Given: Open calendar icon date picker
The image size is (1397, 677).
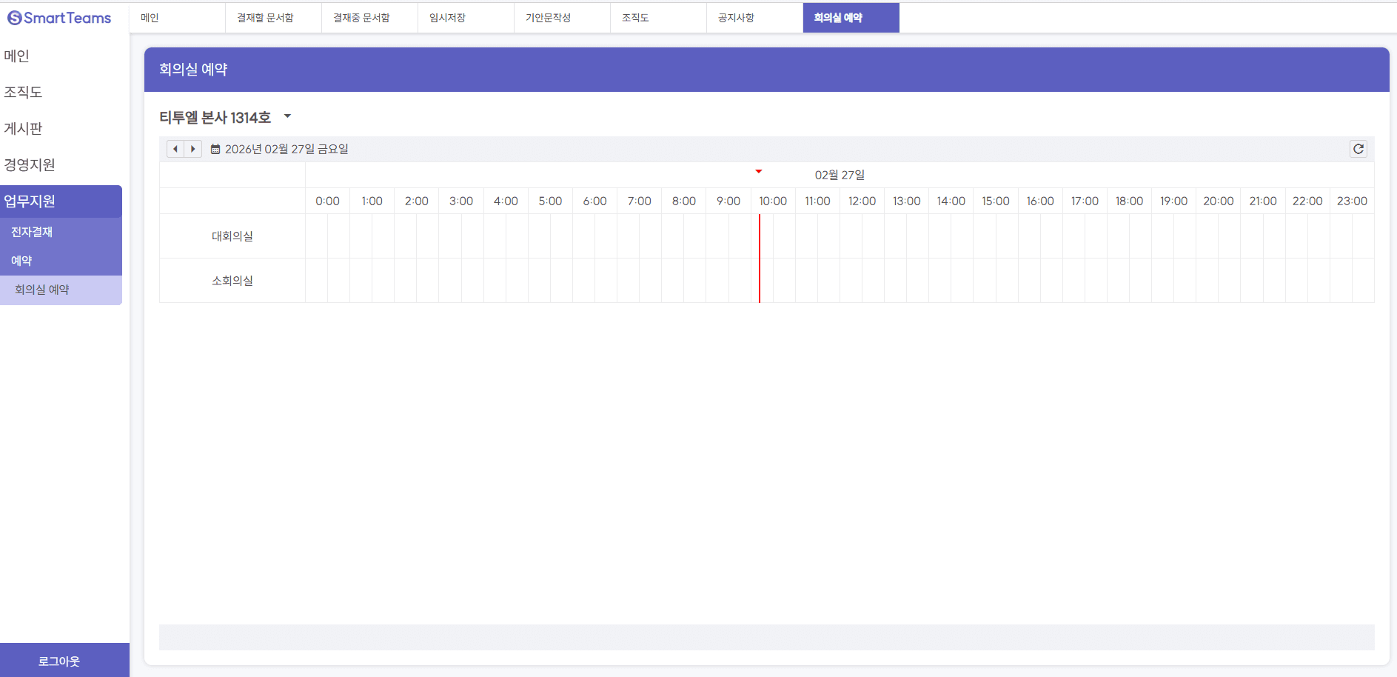Looking at the screenshot, I should pos(215,150).
